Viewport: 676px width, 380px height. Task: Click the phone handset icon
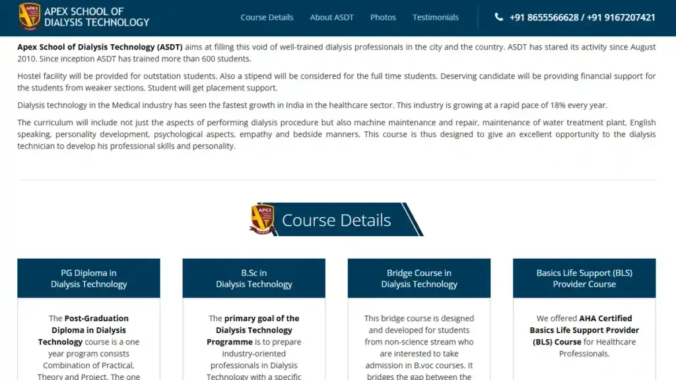click(x=498, y=17)
